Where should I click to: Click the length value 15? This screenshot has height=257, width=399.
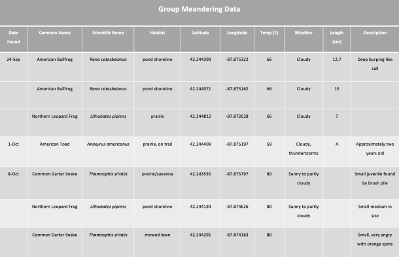pos(337,89)
